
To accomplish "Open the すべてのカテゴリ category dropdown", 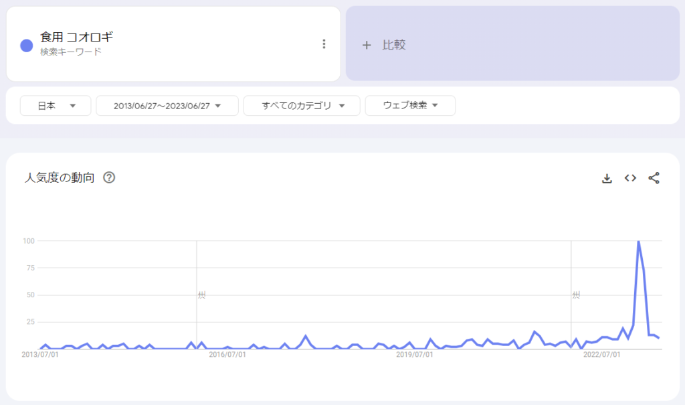I will [302, 106].
